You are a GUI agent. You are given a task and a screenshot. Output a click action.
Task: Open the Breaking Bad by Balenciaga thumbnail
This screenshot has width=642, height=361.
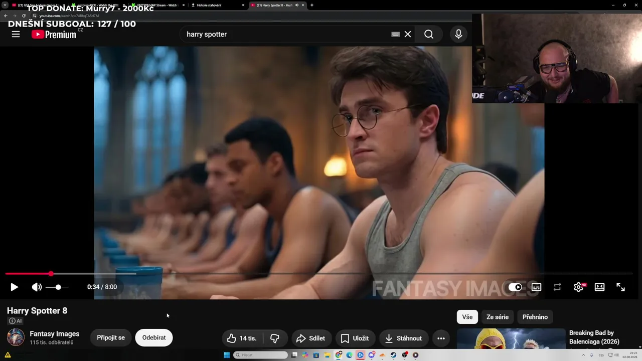tap(511, 338)
